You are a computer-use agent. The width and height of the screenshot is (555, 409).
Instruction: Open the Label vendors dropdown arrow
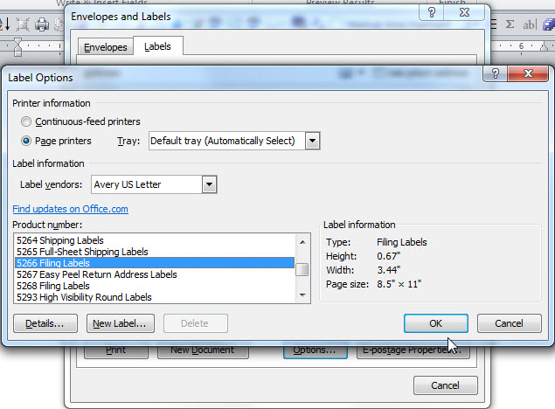[x=209, y=184]
